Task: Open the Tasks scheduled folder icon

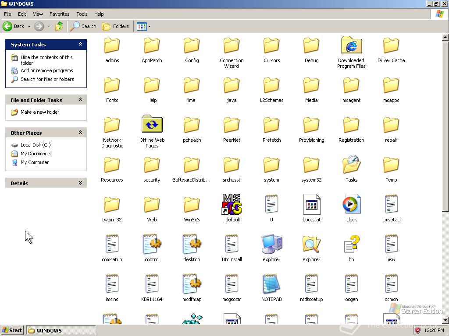Action: pyautogui.click(x=351, y=164)
